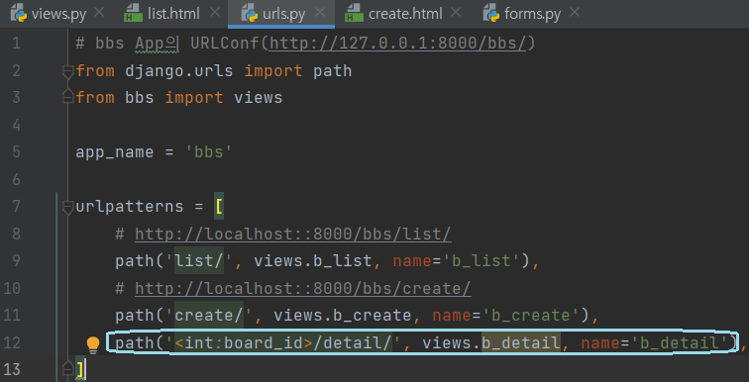Click the 'path' import name on line 2

pos(333,71)
